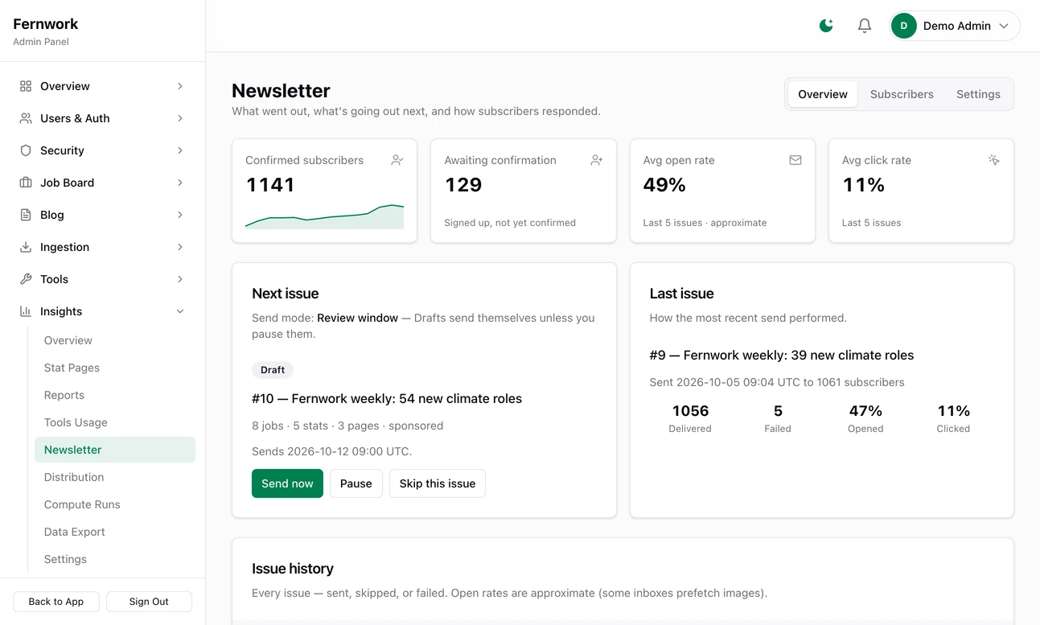Collapse the Insights section chevron
Viewport: 1040px width, 625px height.
180,311
